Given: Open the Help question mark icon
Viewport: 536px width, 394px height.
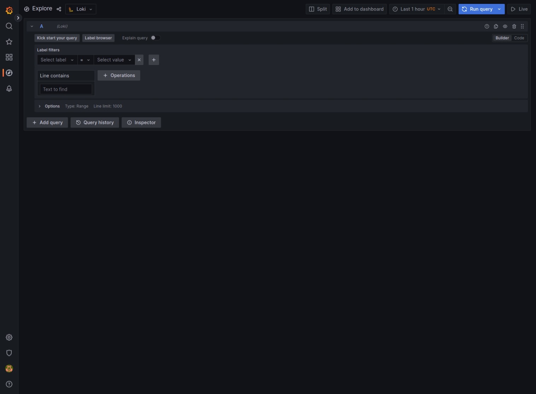Looking at the screenshot, I should 9,384.
